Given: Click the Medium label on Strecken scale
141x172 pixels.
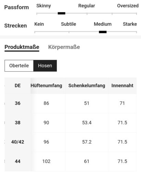Looking at the screenshot, I should (103, 24).
